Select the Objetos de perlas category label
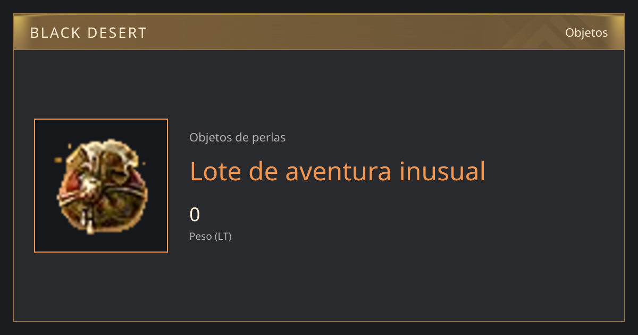This screenshot has height=335, width=638. [x=237, y=137]
